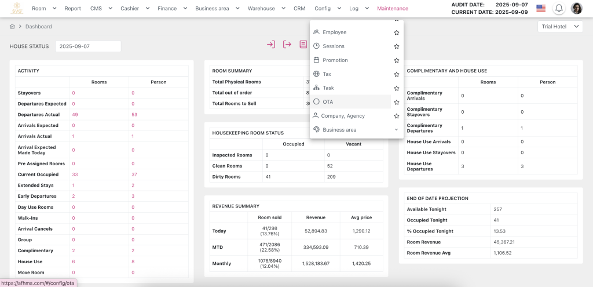Image resolution: width=593 pixels, height=287 pixels.
Task: Change language via US flag icon
Action: click(x=541, y=8)
